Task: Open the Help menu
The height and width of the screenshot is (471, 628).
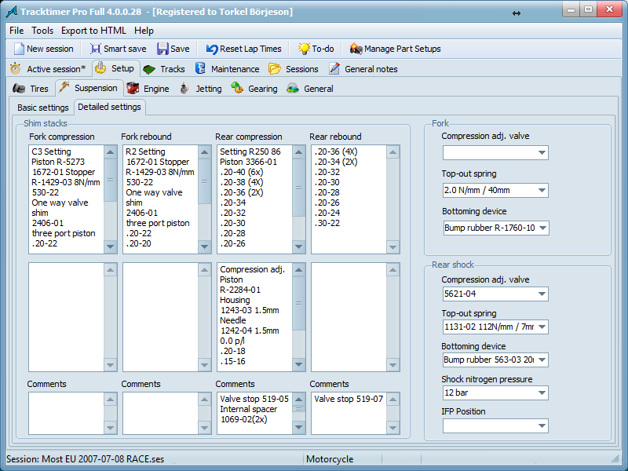Action: coord(144,31)
